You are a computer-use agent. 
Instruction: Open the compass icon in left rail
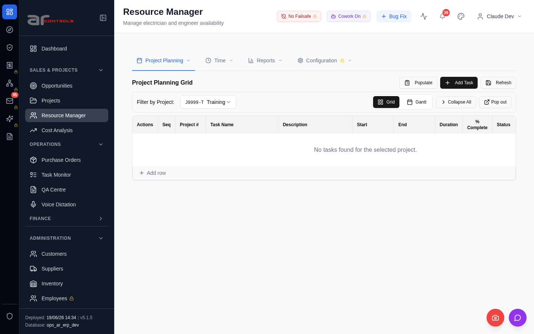(10, 30)
